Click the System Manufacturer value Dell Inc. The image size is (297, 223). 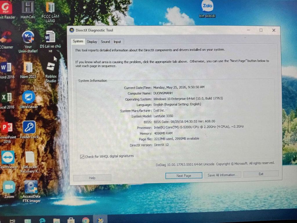pos(159,110)
